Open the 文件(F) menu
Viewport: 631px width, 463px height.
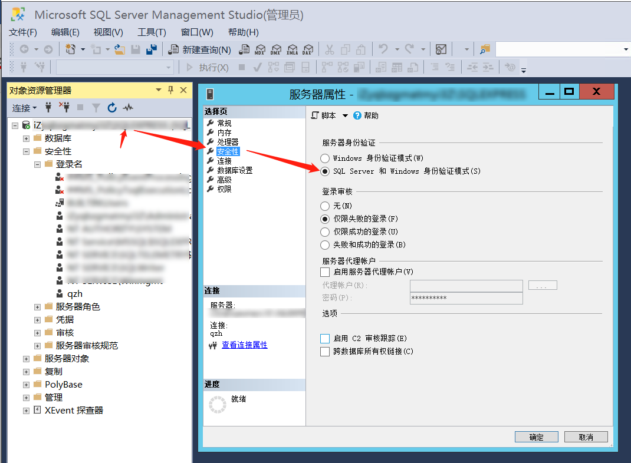coord(23,32)
